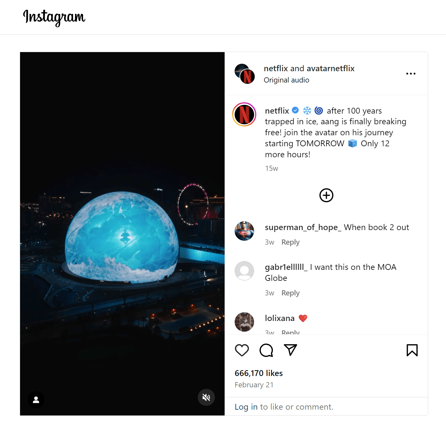Click the Instagram logo
Image resolution: width=446 pixels, height=431 pixels.
pos(54,17)
